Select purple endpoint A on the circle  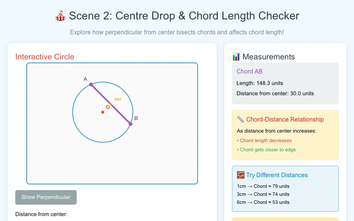point(91,84)
